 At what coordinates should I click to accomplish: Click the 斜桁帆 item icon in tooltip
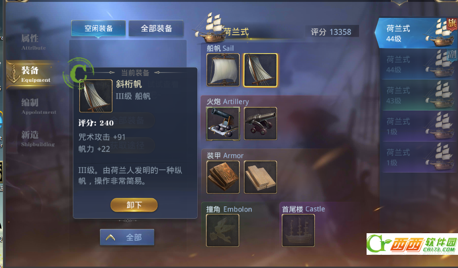(x=96, y=96)
